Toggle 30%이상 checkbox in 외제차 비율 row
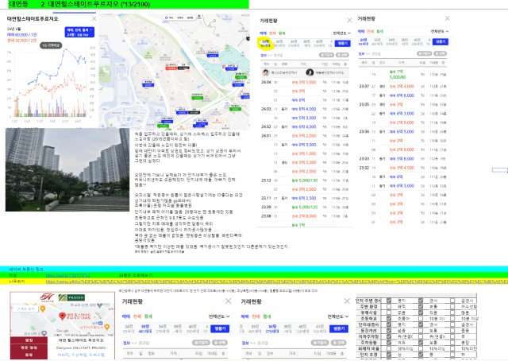 point(389,348)
